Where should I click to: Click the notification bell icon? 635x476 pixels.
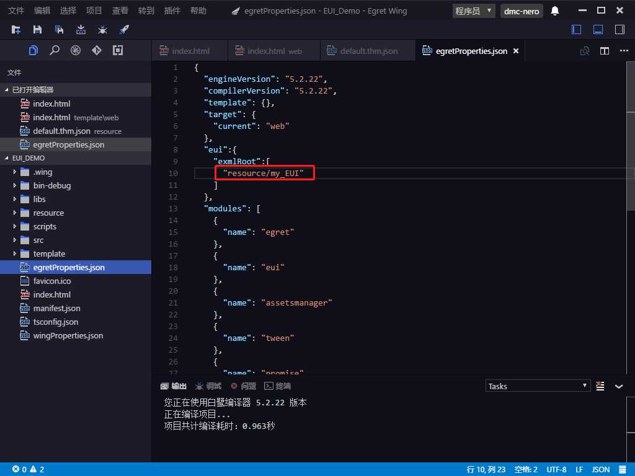pos(555,11)
